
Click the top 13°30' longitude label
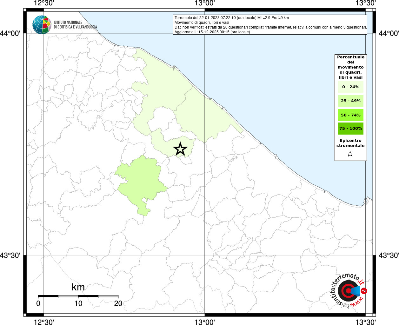[x=366, y=3]
